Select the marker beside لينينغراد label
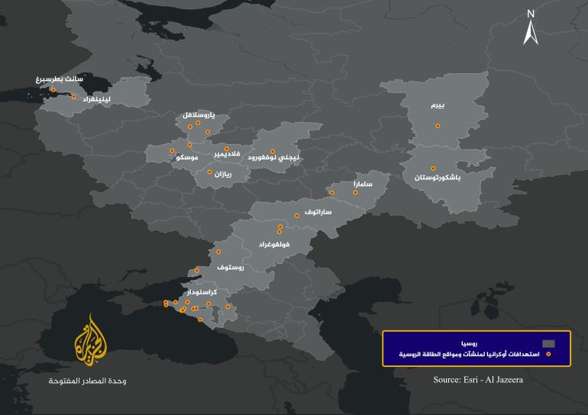Image resolution: width=588 pixels, height=415 pixels. click(74, 97)
